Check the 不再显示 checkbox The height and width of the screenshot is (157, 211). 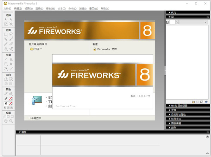coord(29,118)
